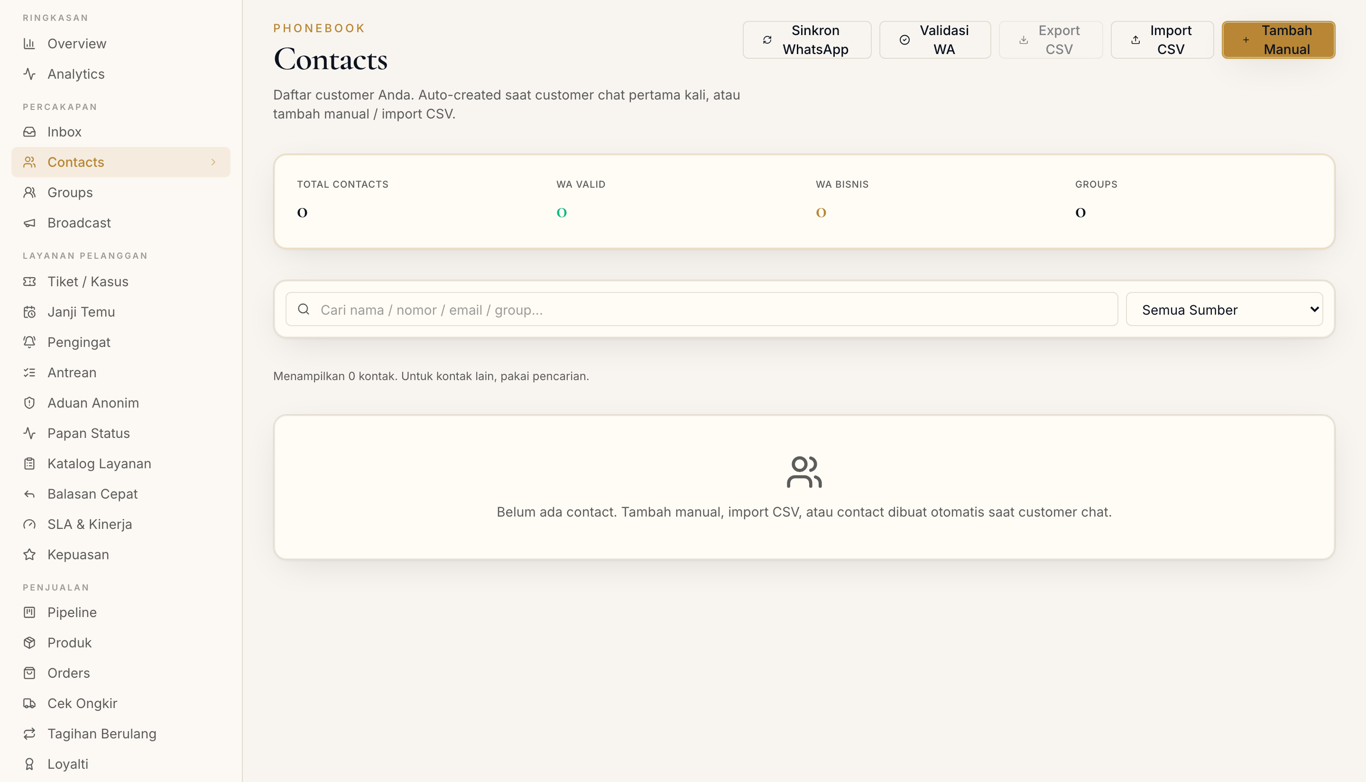Click the Antrean list icon
The height and width of the screenshot is (782, 1366).
coord(29,373)
